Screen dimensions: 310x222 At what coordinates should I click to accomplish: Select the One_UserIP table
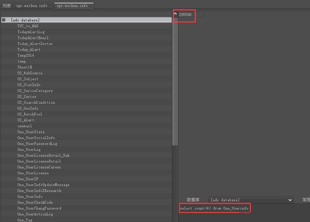[x=28, y=179]
